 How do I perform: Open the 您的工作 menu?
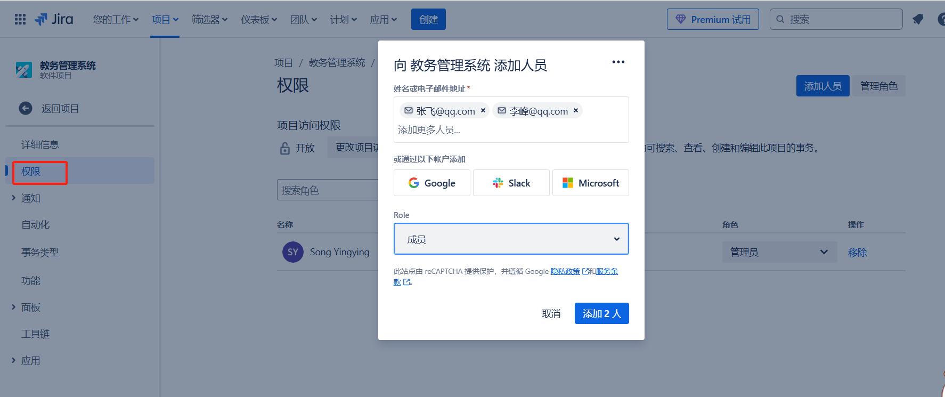pos(116,20)
